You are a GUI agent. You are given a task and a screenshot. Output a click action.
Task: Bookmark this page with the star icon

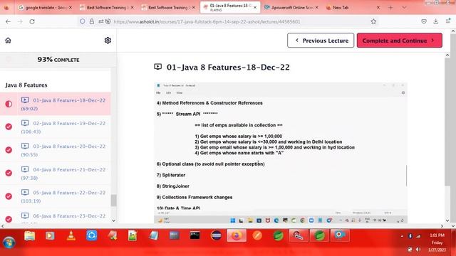373,21
